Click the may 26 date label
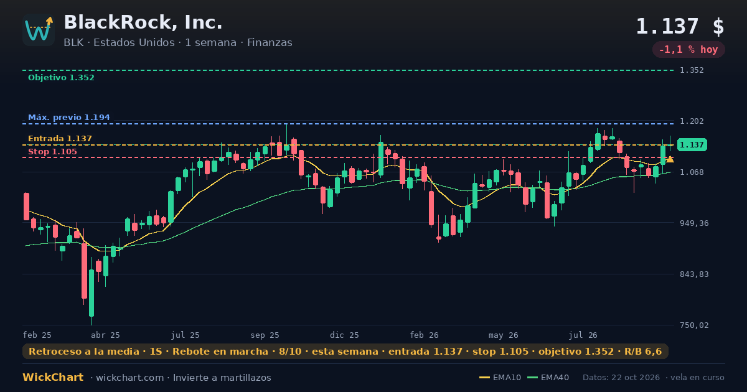Image resolution: width=747 pixels, height=392 pixels. tap(504, 335)
